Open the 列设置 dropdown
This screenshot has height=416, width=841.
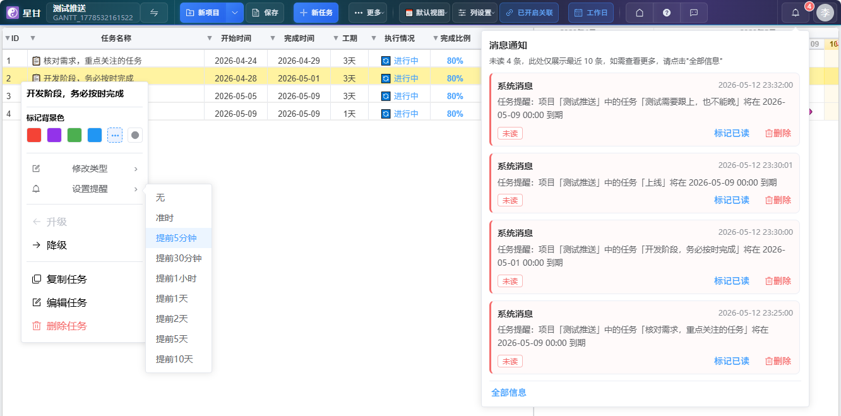pos(475,13)
